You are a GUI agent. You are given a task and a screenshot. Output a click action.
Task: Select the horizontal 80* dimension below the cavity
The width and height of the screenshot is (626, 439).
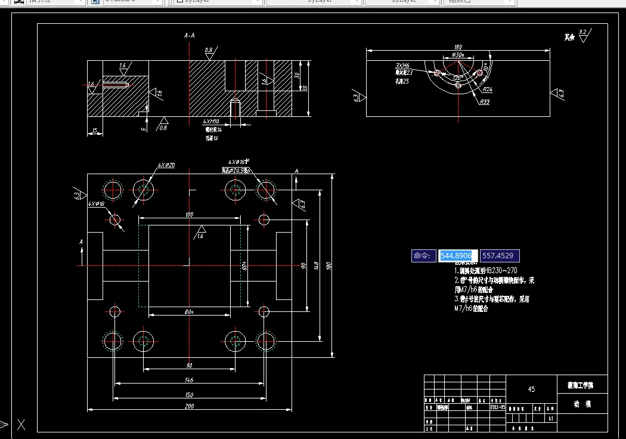189,312
